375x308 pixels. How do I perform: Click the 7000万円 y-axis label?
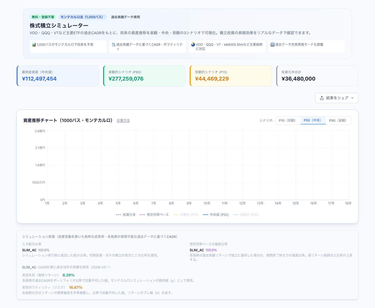[38, 182]
